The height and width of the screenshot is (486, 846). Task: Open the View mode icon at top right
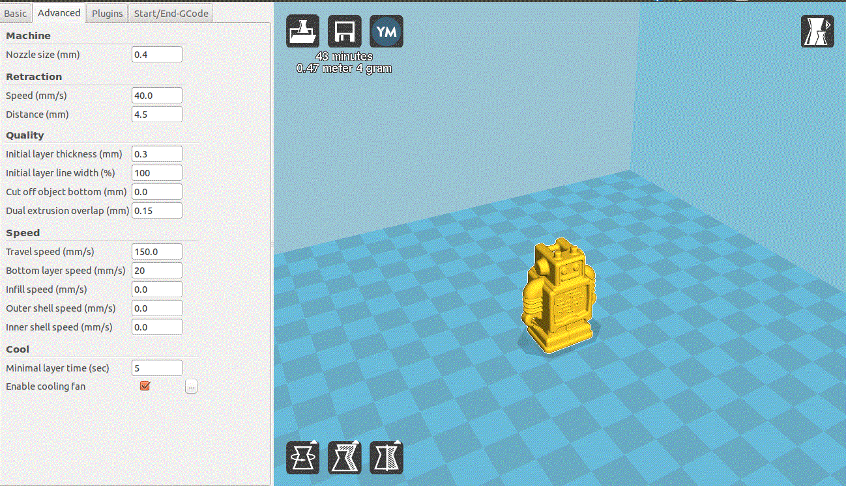(817, 31)
